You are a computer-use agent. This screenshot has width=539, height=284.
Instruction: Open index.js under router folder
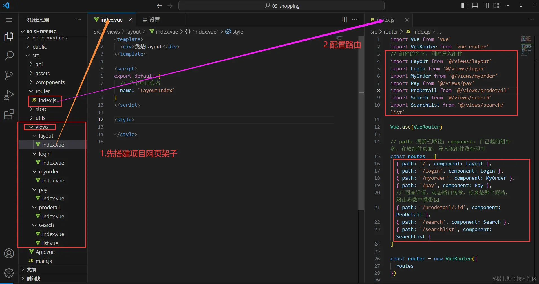point(47,100)
